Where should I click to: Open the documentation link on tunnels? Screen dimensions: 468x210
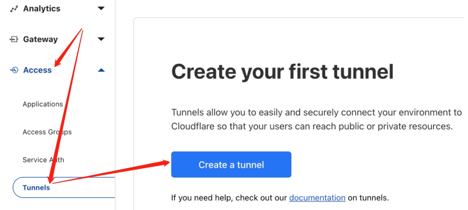[x=317, y=198]
